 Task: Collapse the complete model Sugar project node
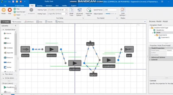(150, 28)
